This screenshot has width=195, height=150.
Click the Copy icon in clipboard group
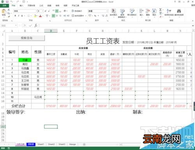(9, 13)
